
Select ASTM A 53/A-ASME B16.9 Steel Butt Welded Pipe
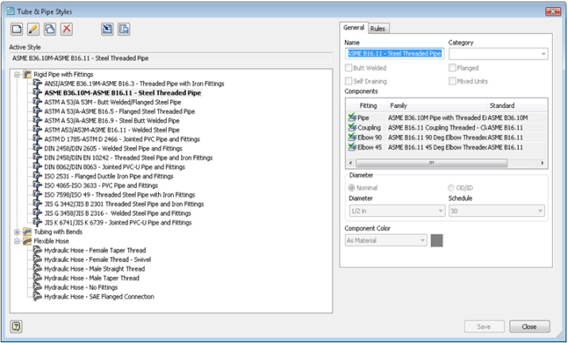[x=112, y=121]
